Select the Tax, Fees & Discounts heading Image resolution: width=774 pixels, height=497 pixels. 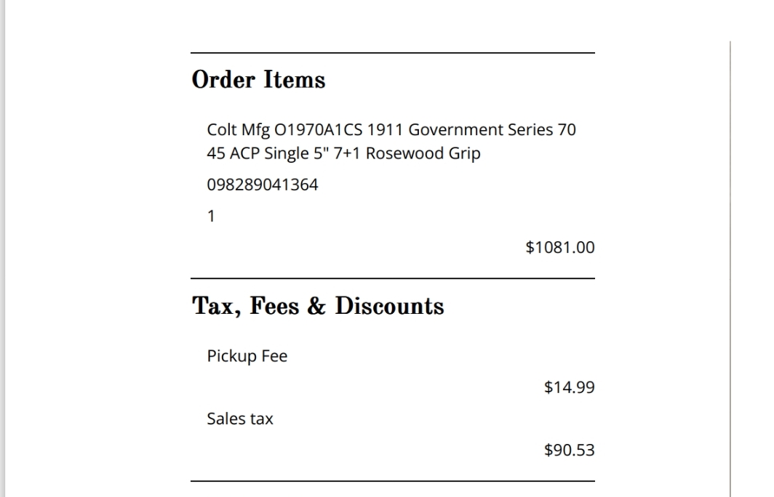click(x=318, y=306)
